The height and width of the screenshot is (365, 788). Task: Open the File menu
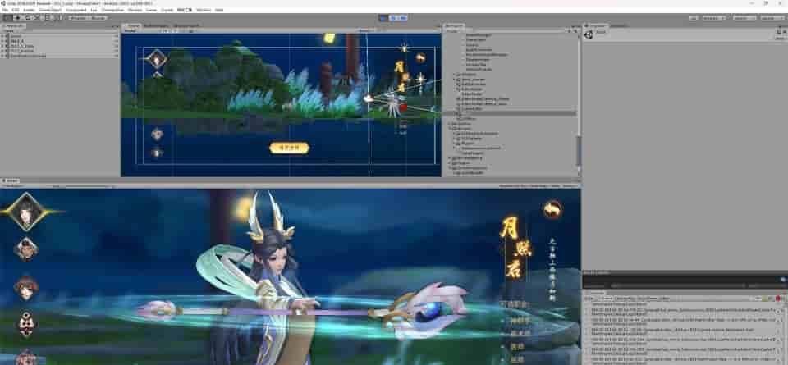(5, 10)
